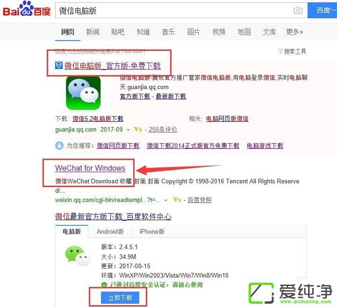Click the blue shield icon beside first result
Screen dimensions: 337x307
coord(59,65)
